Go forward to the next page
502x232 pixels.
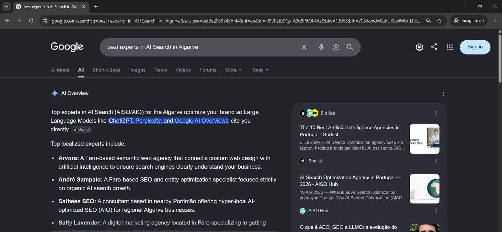click(19, 21)
